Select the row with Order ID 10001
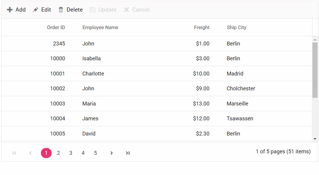 pyautogui.click(x=57, y=74)
